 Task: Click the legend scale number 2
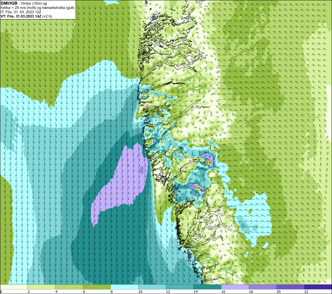pyautogui.click(x=29, y=292)
